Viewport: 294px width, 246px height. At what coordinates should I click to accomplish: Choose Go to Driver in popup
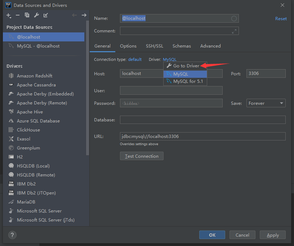tap(185, 66)
